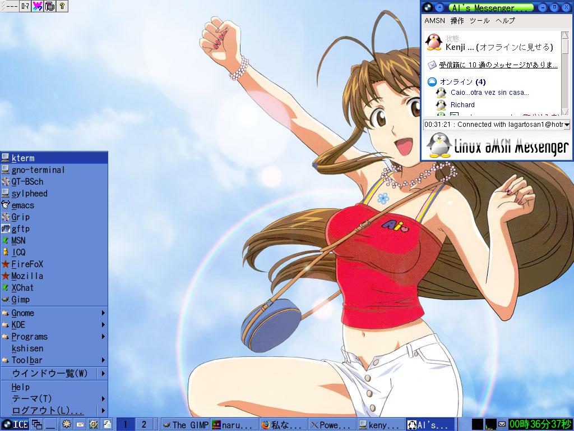Viewport: 574px width, 431px height.
Task: Open inbox link with 10 messages
Action: pos(498,65)
